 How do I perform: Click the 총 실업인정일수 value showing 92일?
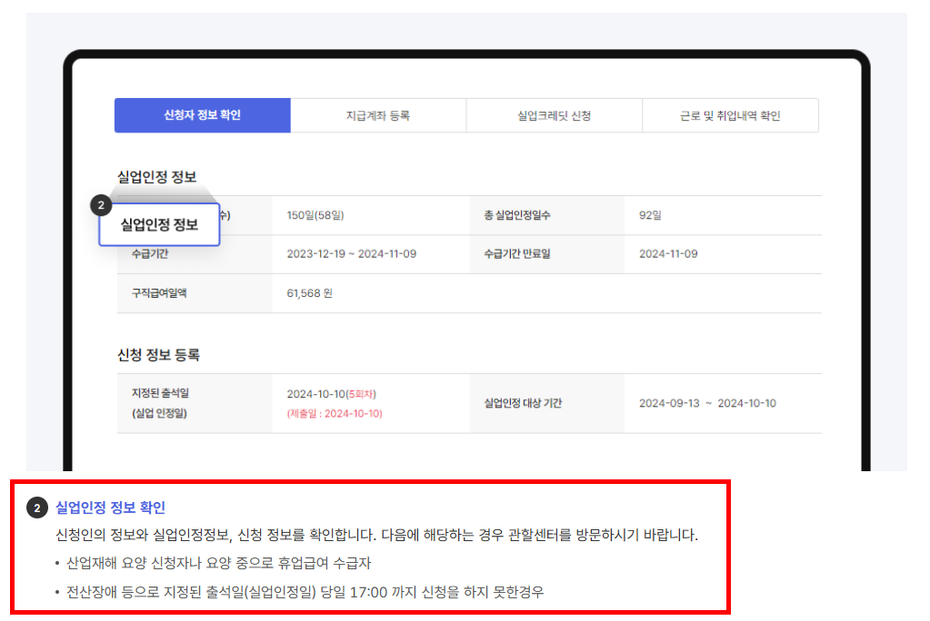click(x=647, y=214)
